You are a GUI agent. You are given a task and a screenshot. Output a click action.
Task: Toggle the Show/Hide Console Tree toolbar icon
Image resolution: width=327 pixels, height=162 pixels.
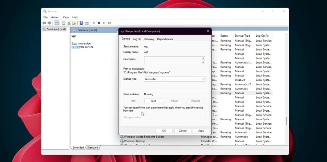[x=57, y=23]
